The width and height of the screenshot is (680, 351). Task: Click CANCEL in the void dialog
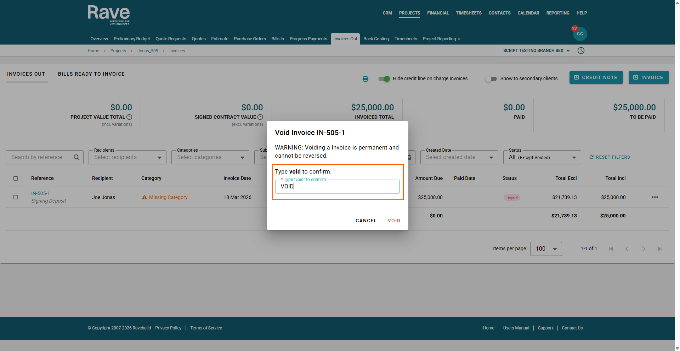(366, 221)
